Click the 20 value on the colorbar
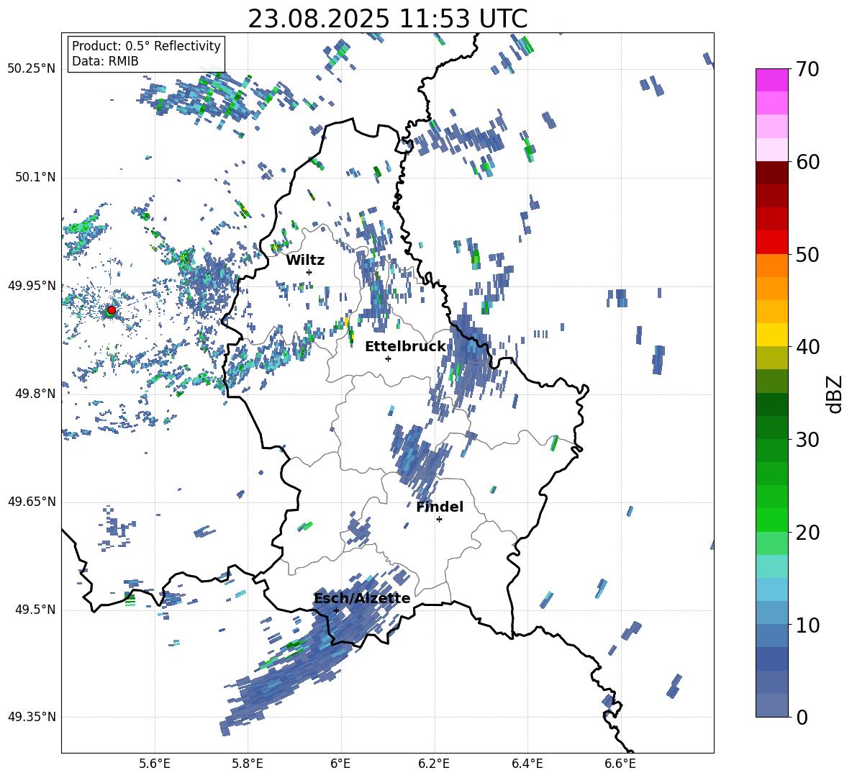Screen dimensions: 852x778 coord(807,532)
